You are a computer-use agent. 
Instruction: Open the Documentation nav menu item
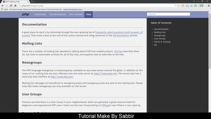click(58, 14)
